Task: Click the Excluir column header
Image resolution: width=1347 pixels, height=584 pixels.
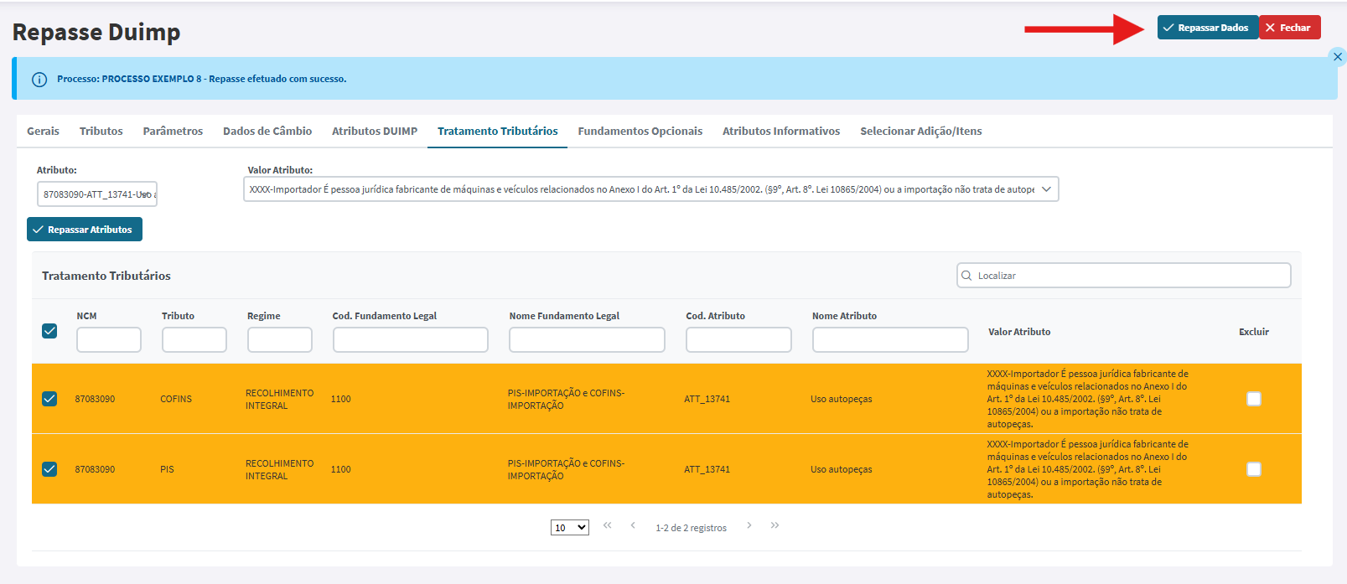Action: 1254,332
